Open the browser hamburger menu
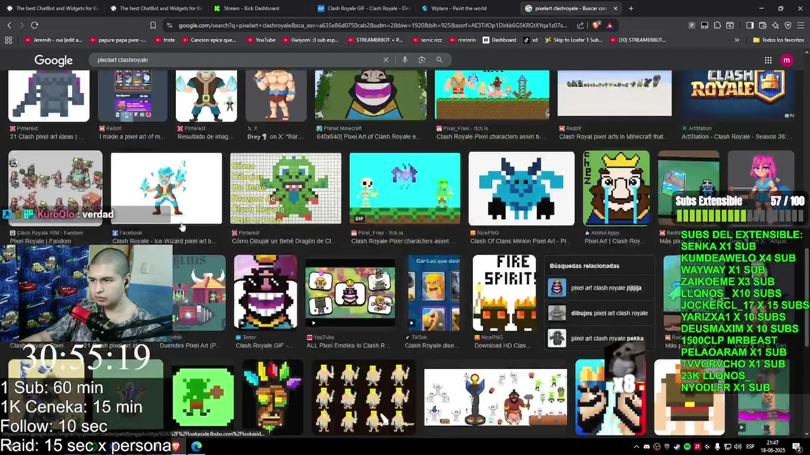Image resolution: width=810 pixels, height=455 pixels. pyautogui.click(x=801, y=25)
